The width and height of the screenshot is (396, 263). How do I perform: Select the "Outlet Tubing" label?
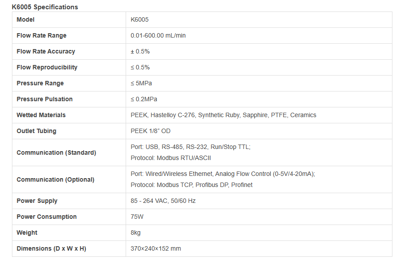36,131
